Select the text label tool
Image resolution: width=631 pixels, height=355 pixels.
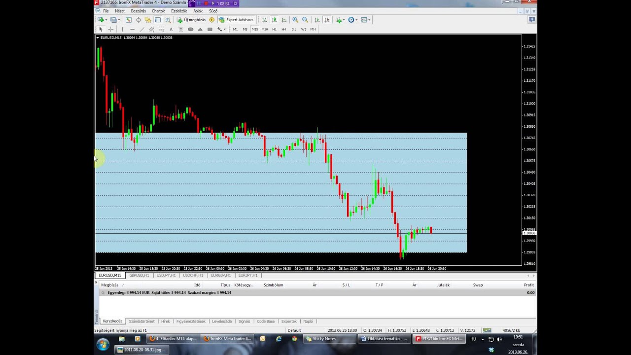tap(181, 29)
